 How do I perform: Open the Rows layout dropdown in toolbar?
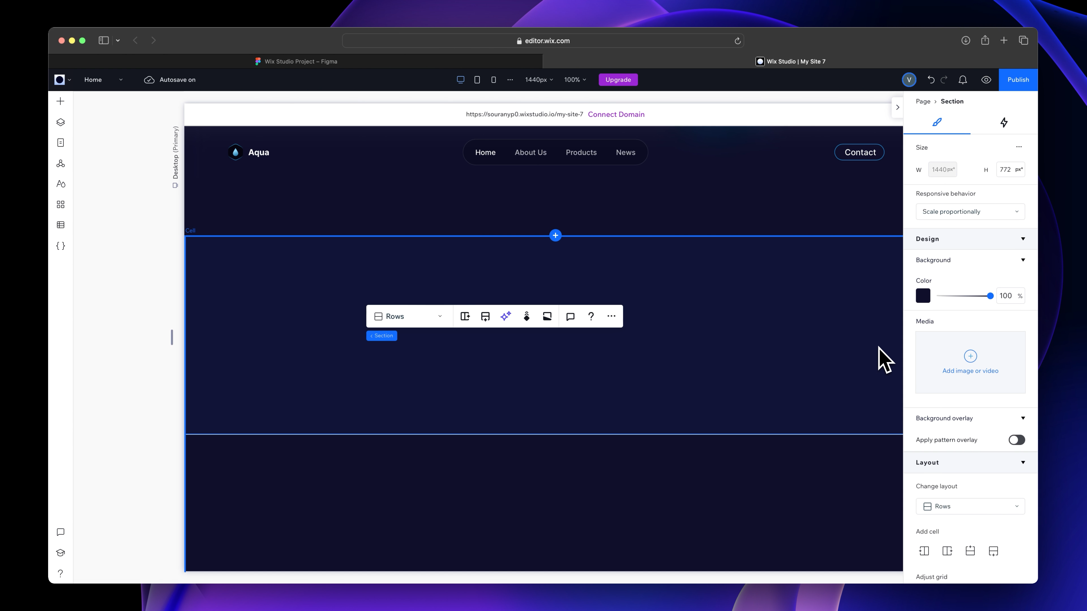pos(408,316)
